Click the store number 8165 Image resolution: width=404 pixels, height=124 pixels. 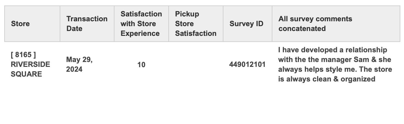(x=23, y=55)
